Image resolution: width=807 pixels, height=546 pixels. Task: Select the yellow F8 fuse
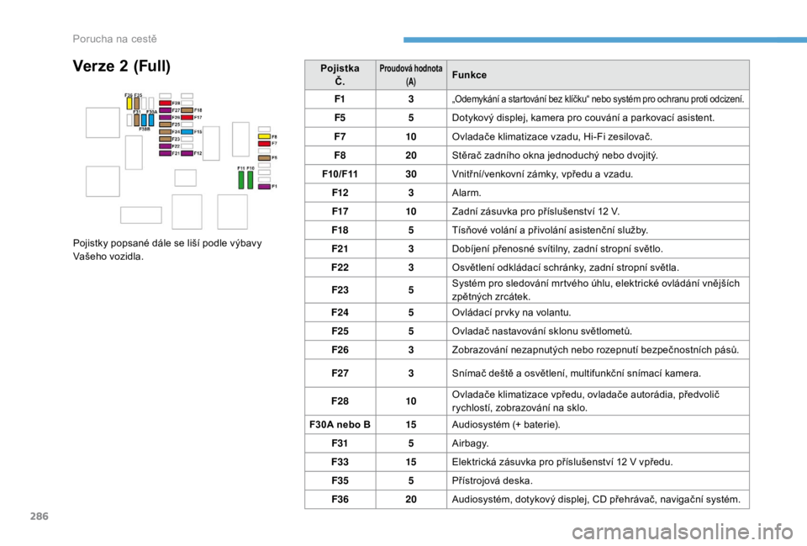pos(264,135)
